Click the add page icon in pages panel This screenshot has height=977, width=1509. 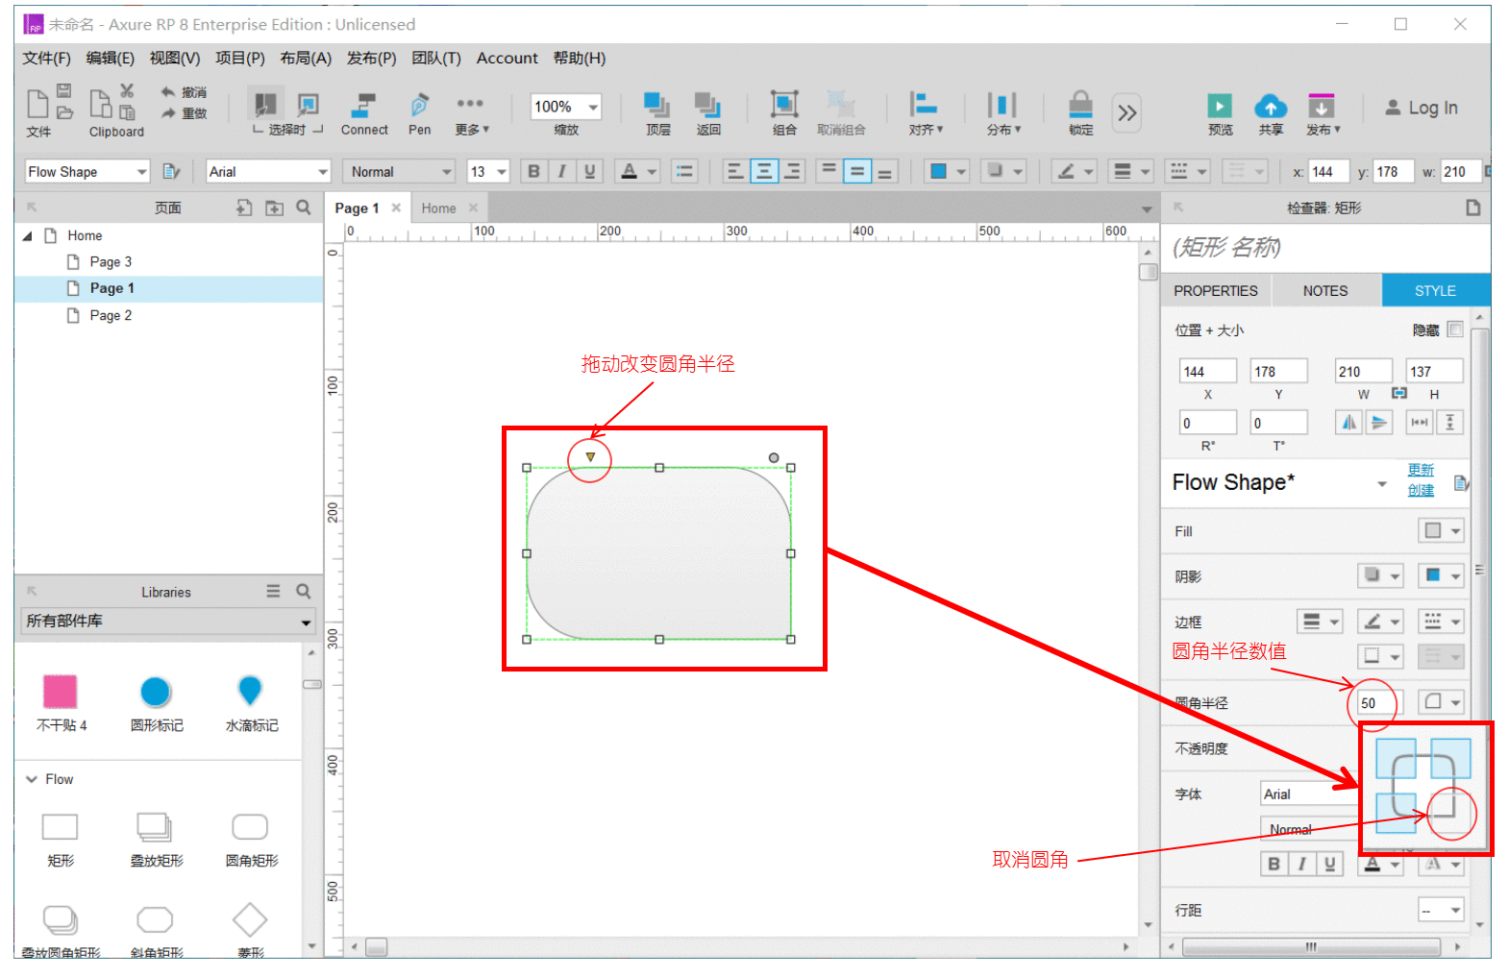(244, 208)
